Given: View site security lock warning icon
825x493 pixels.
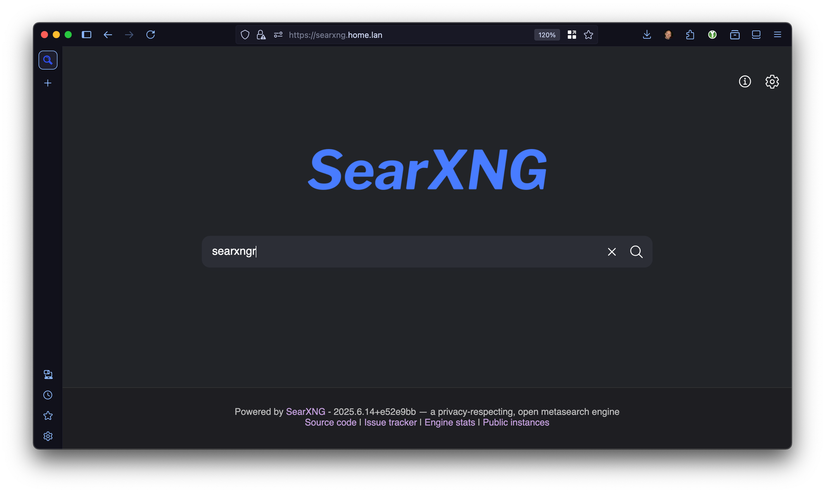Looking at the screenshot, I should pos(261,35).
